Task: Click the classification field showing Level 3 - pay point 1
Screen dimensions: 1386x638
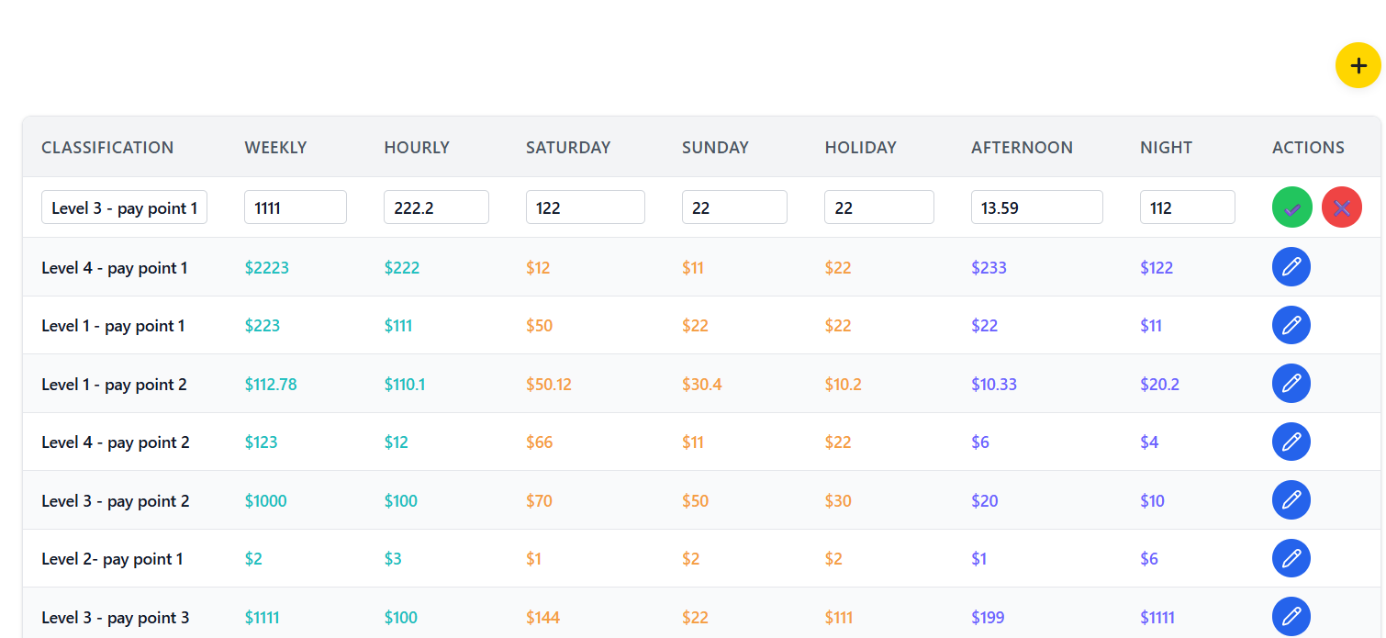Action: [x=124, y=207]
